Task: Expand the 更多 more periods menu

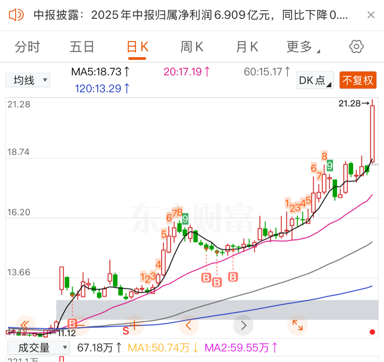Action: [303, 47]
